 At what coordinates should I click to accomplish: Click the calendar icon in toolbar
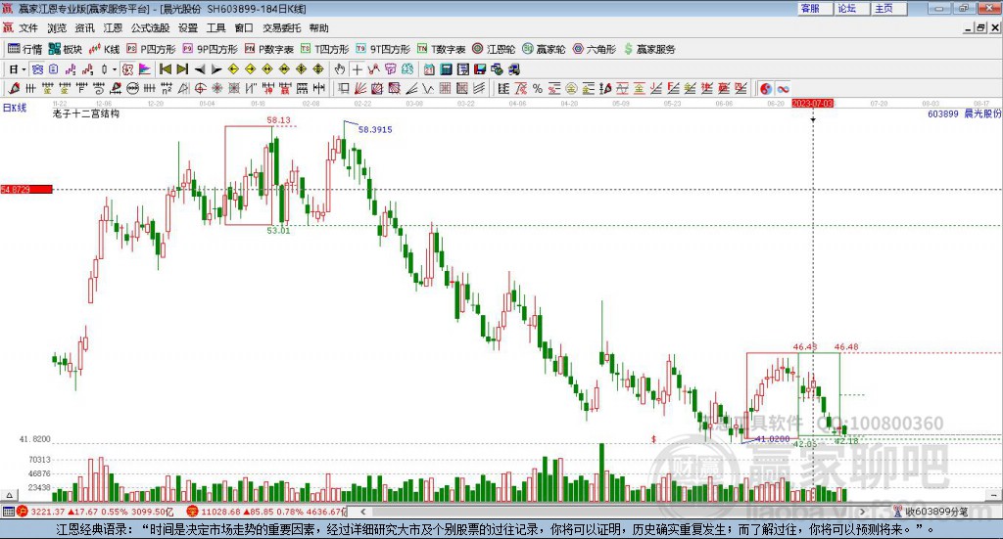pos(429,69)
